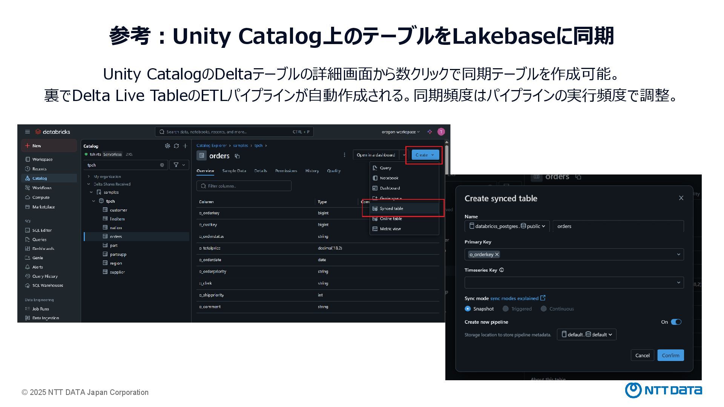The height and width of the screenshot is (407, 724).
Task: Expand the Primary Key dropdown
Action: pos(678,254)
